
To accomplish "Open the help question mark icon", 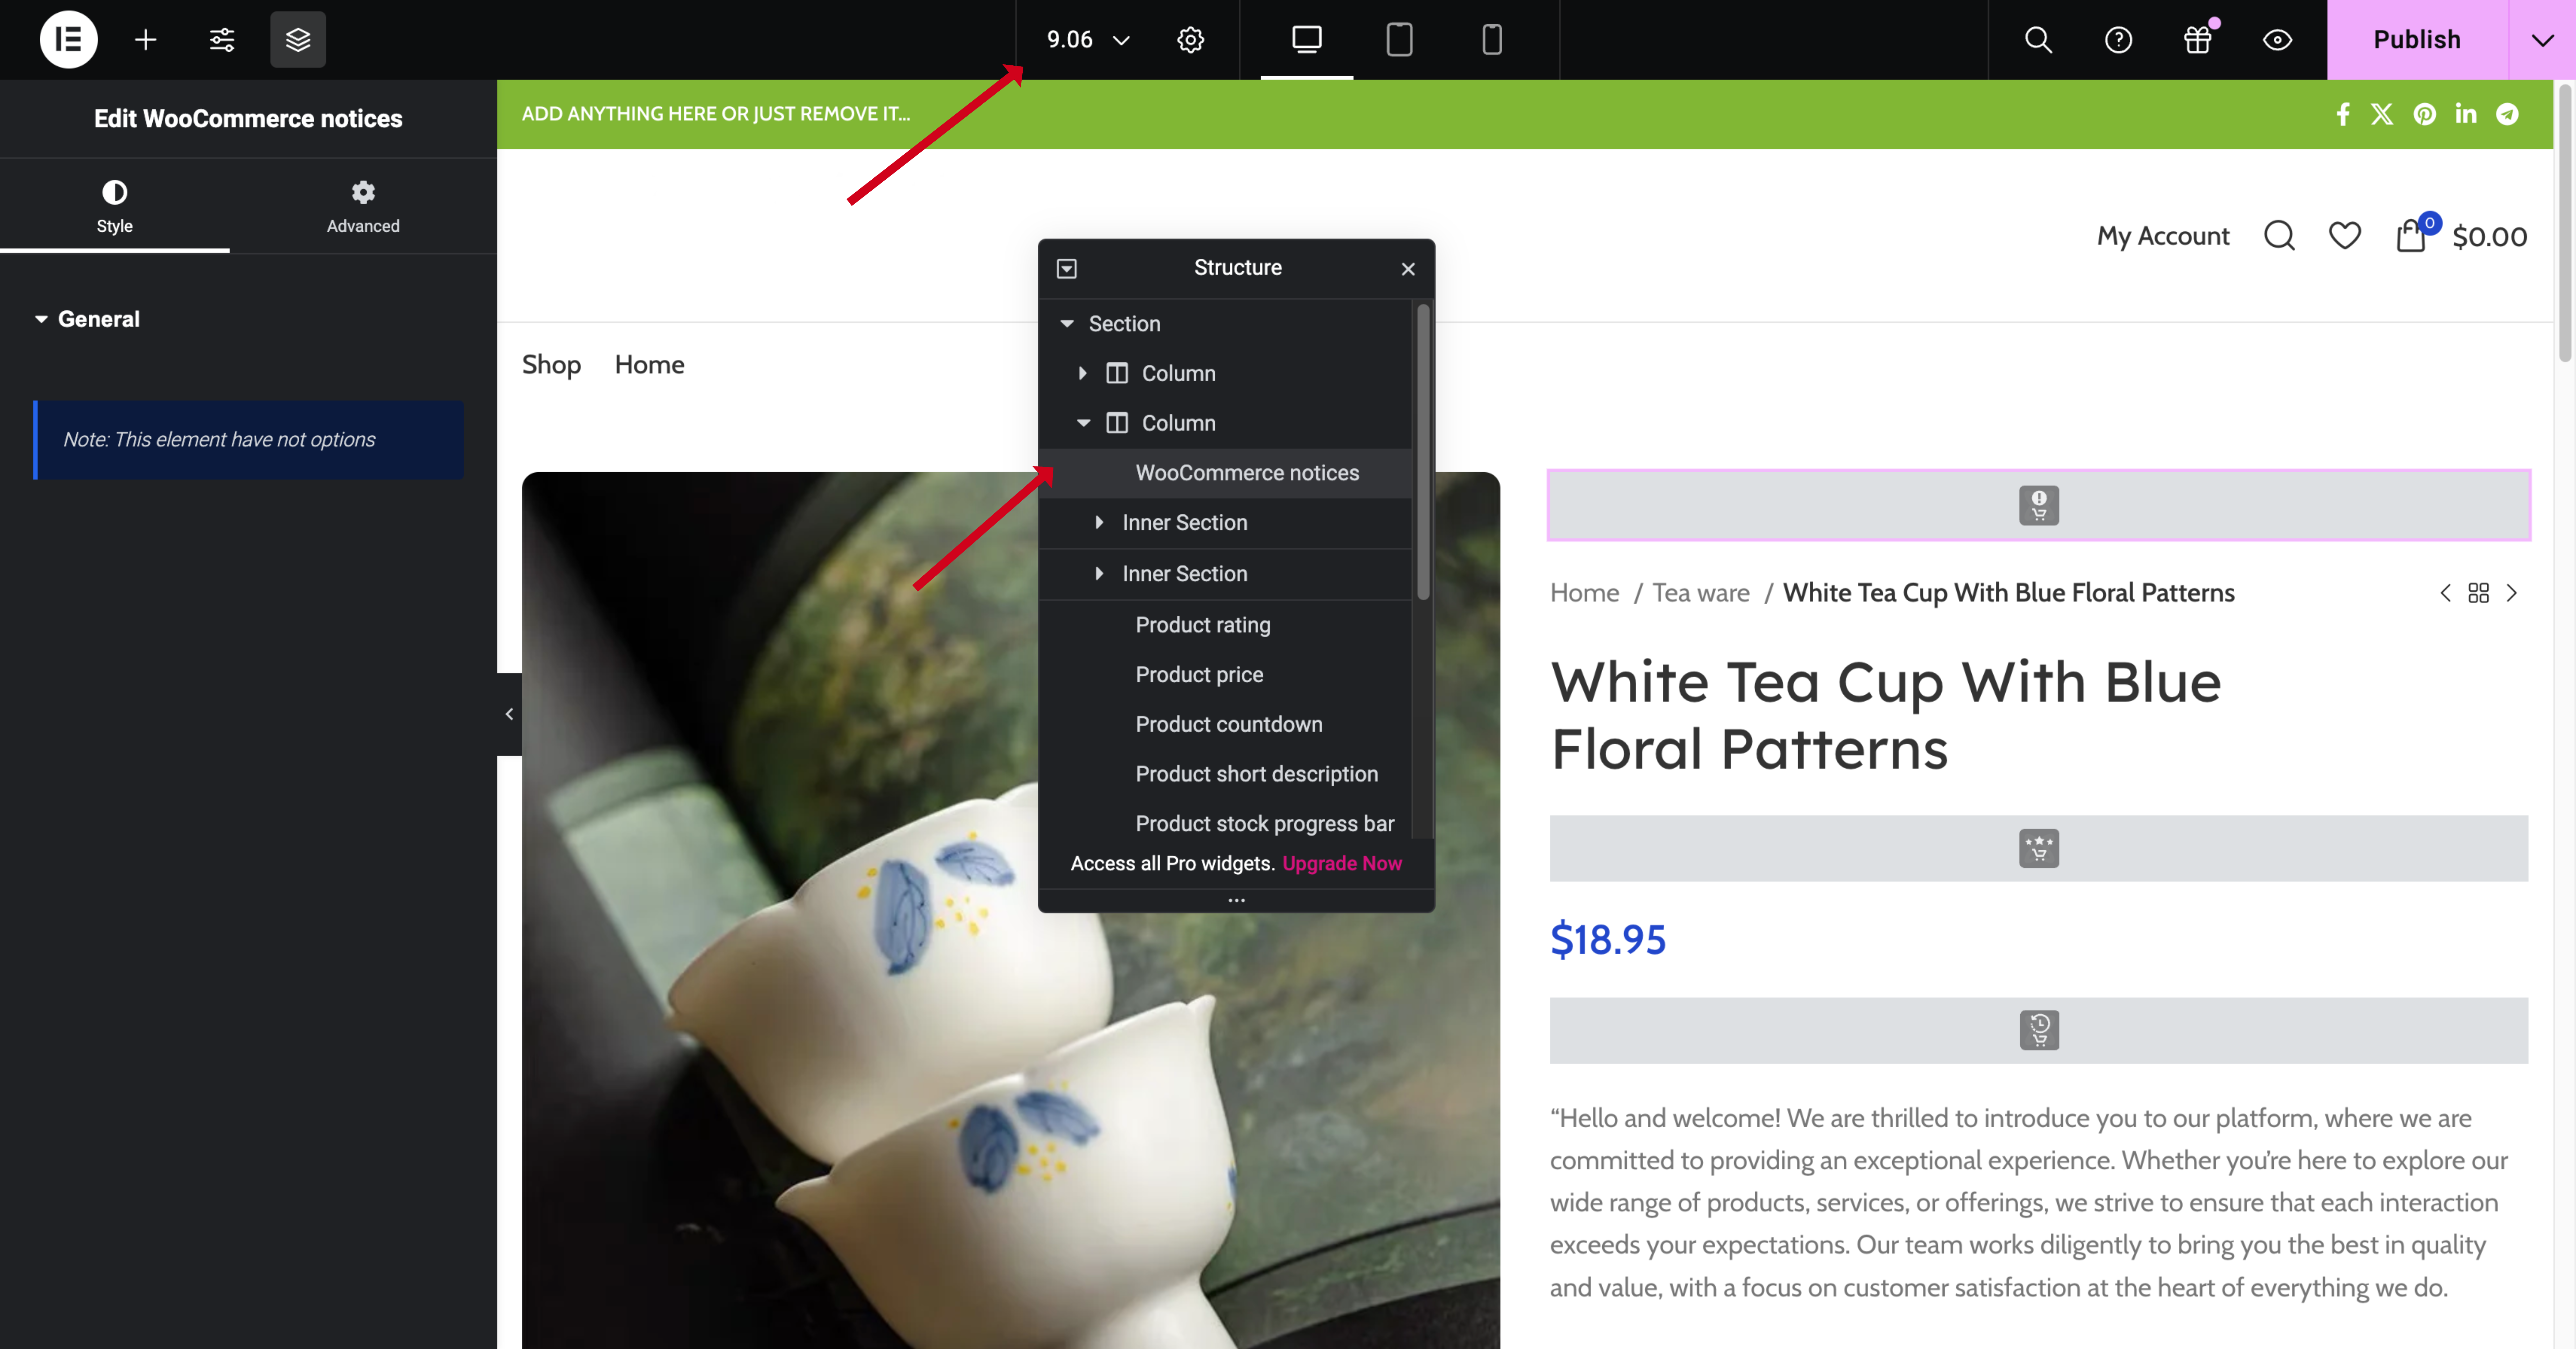I will pyautogui.click(x=2118, y=40).
